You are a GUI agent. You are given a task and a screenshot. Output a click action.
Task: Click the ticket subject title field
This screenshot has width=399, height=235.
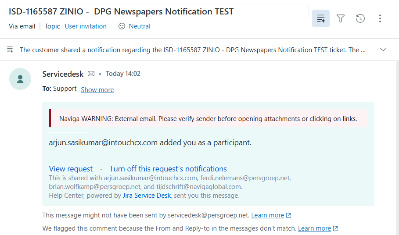(x=158, y=11)
